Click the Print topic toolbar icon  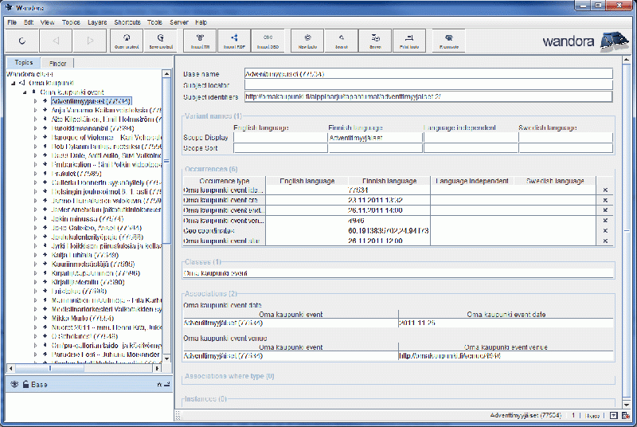410,40
